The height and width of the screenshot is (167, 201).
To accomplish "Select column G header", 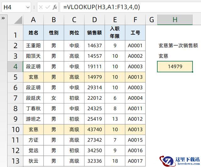I will (151, 20).
